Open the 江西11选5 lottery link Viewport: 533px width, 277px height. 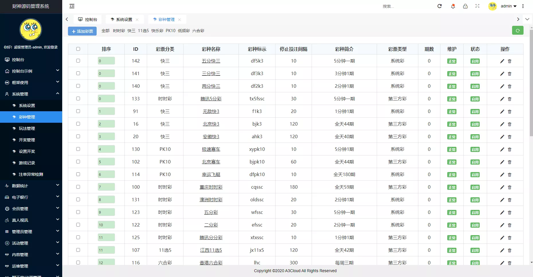click(x=211, y=250)
